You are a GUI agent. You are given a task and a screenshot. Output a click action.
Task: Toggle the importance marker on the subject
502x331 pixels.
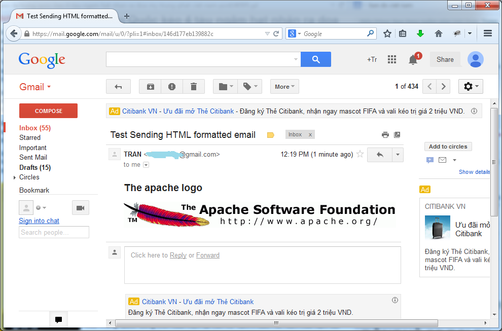(x=271, y=135)
